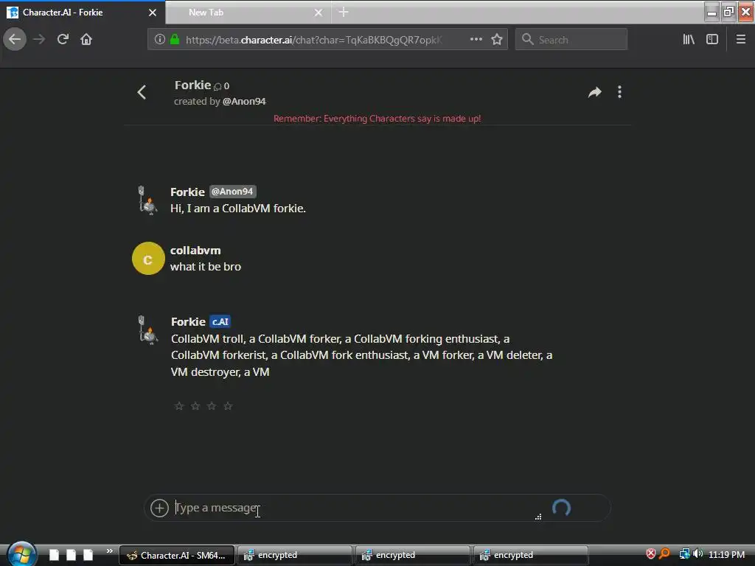Rate reply with second star
This screenshot has width=755, height=566.
(195, 406)
